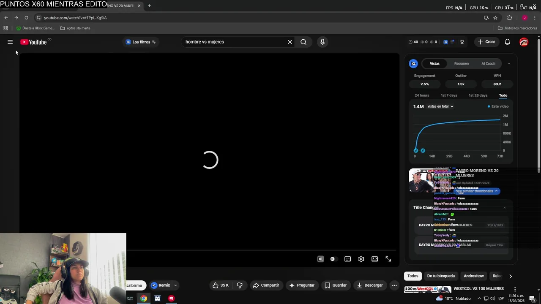541x304 pixels.
Task: Open Chrome extensions puzzle icon
Action: 509,18
